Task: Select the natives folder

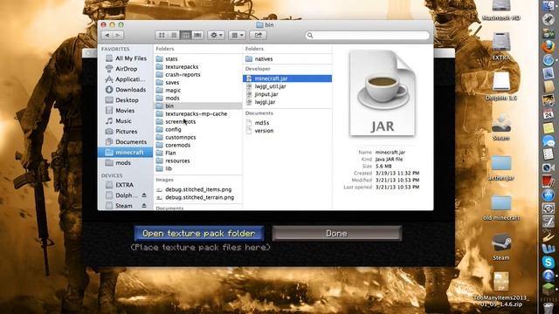Action: tap(259, 58)
